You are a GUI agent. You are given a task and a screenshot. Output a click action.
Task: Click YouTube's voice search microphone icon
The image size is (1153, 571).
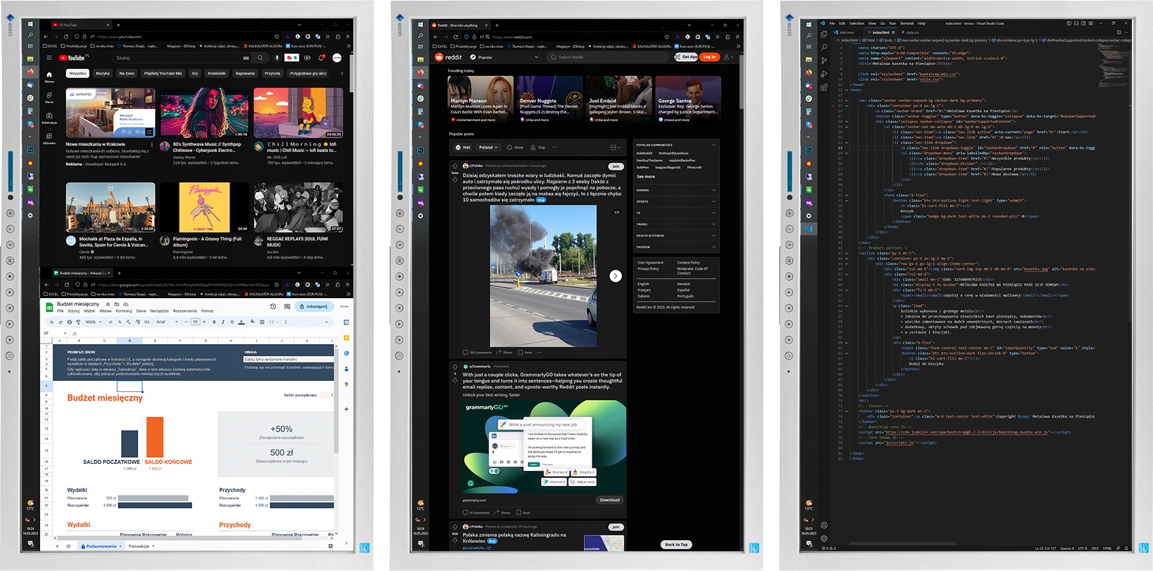coord(277,58)
